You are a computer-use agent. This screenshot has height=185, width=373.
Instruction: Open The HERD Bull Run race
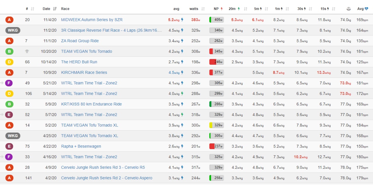[79, 62]
